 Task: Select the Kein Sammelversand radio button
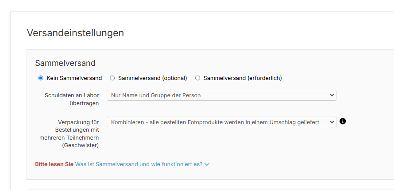coord(40,78)
